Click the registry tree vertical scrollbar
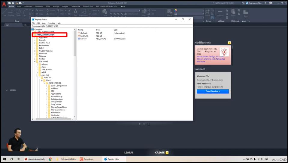 (74, 44)
